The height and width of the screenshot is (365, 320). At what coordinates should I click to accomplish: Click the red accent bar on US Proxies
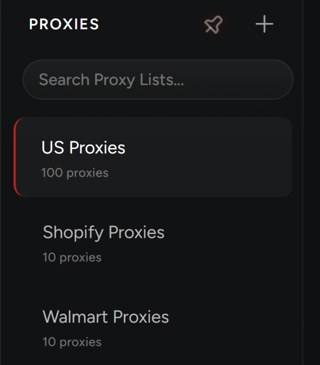tap(16, 157)
